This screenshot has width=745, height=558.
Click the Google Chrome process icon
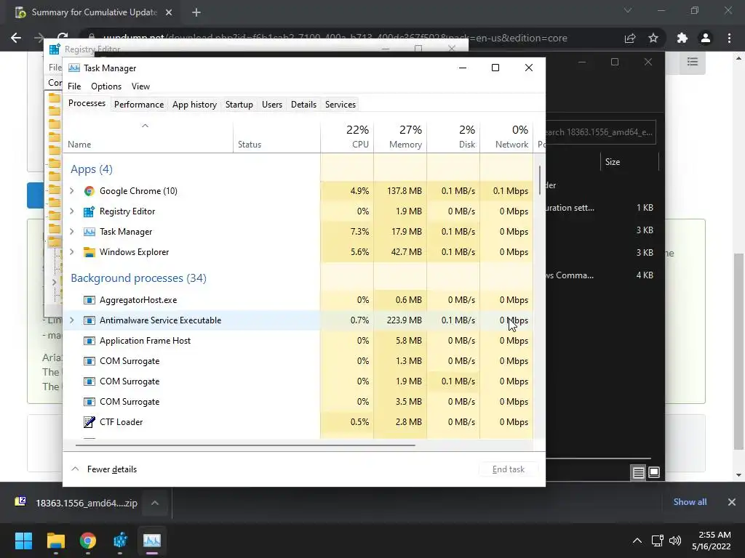(89, 191)
